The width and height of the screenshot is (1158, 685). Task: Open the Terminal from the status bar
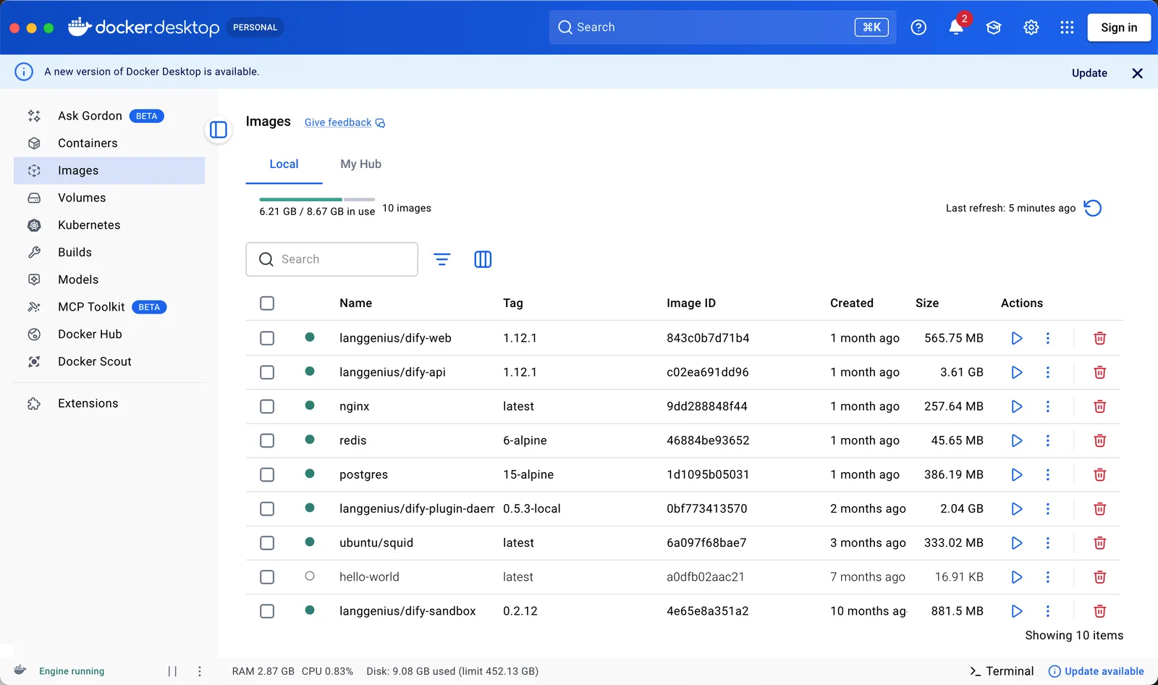tap(1002, 671)
